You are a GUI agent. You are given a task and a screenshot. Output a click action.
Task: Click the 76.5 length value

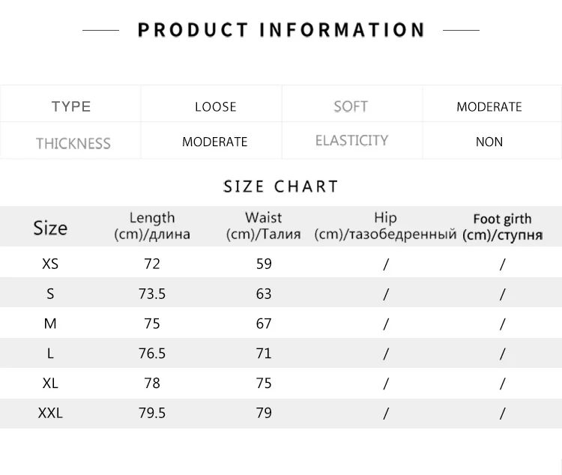coord(152,354)
